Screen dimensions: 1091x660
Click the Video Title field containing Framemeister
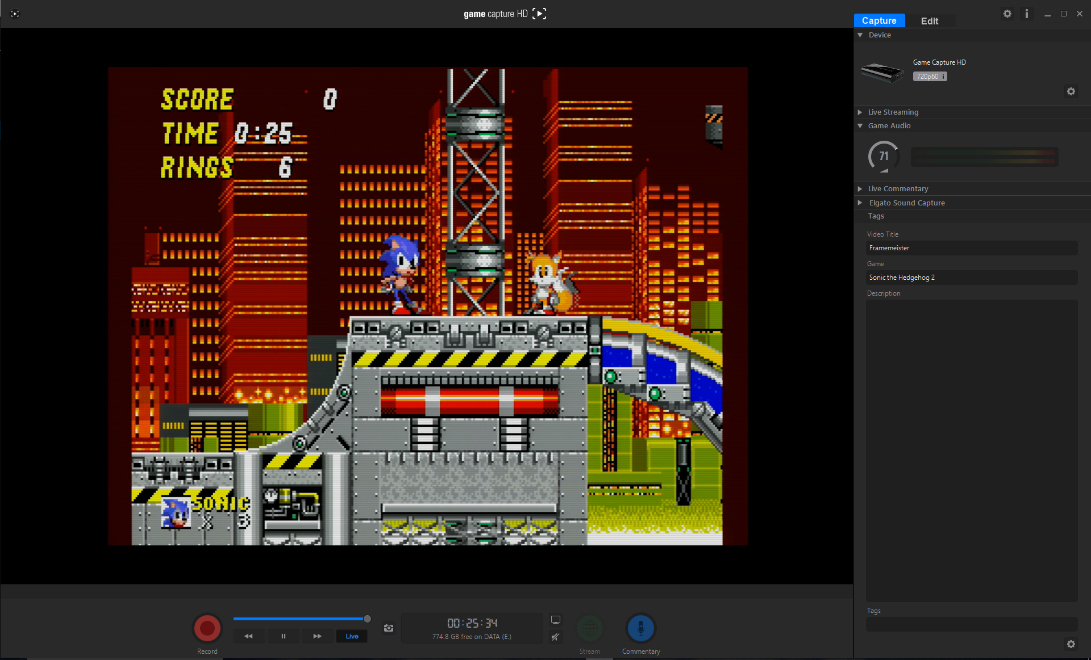coord(972,248)
